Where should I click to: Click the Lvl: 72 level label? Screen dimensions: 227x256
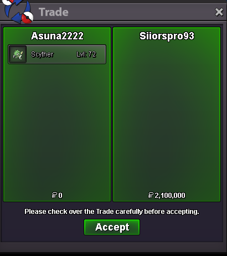(86, 54)
